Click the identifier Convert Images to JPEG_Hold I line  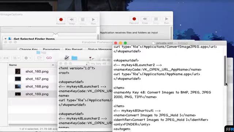pos(161,120)
